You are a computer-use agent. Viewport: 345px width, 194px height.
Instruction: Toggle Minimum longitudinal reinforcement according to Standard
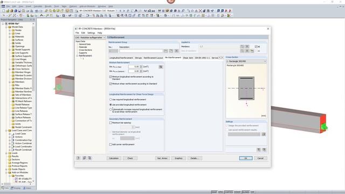tap(111, 77)
